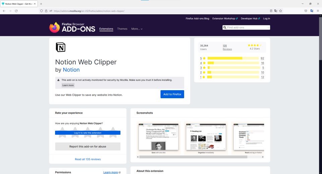Expand the More... dropdown menu

[x=137, y=29]
